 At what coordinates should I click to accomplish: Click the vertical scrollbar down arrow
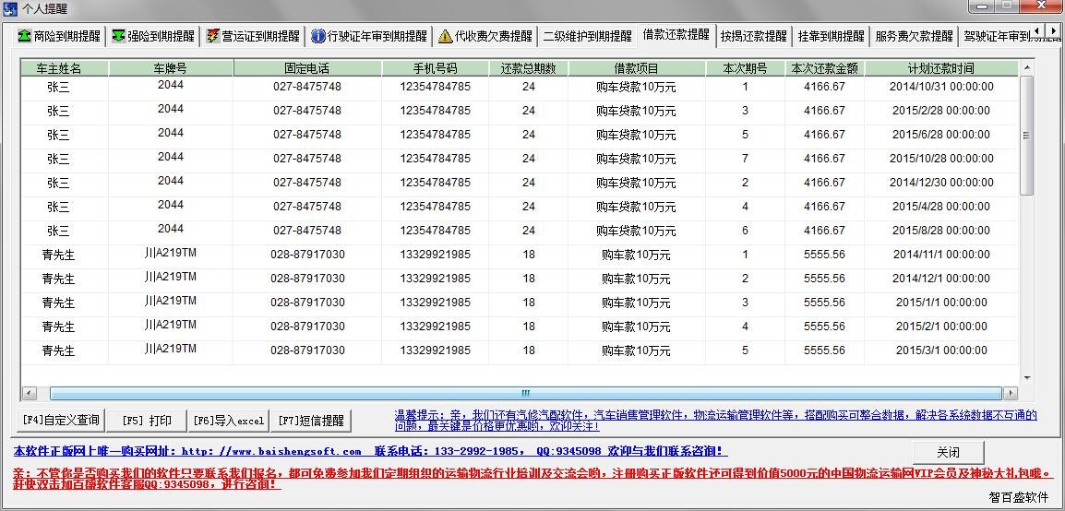(1026, 378)
